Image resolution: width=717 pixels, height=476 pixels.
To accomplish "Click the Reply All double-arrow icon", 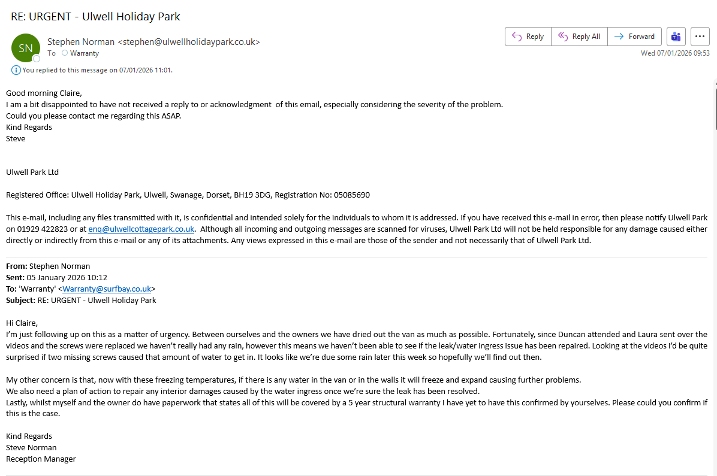I will click(563, 37).
